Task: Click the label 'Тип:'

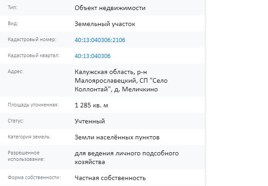Action: [12, 7]
